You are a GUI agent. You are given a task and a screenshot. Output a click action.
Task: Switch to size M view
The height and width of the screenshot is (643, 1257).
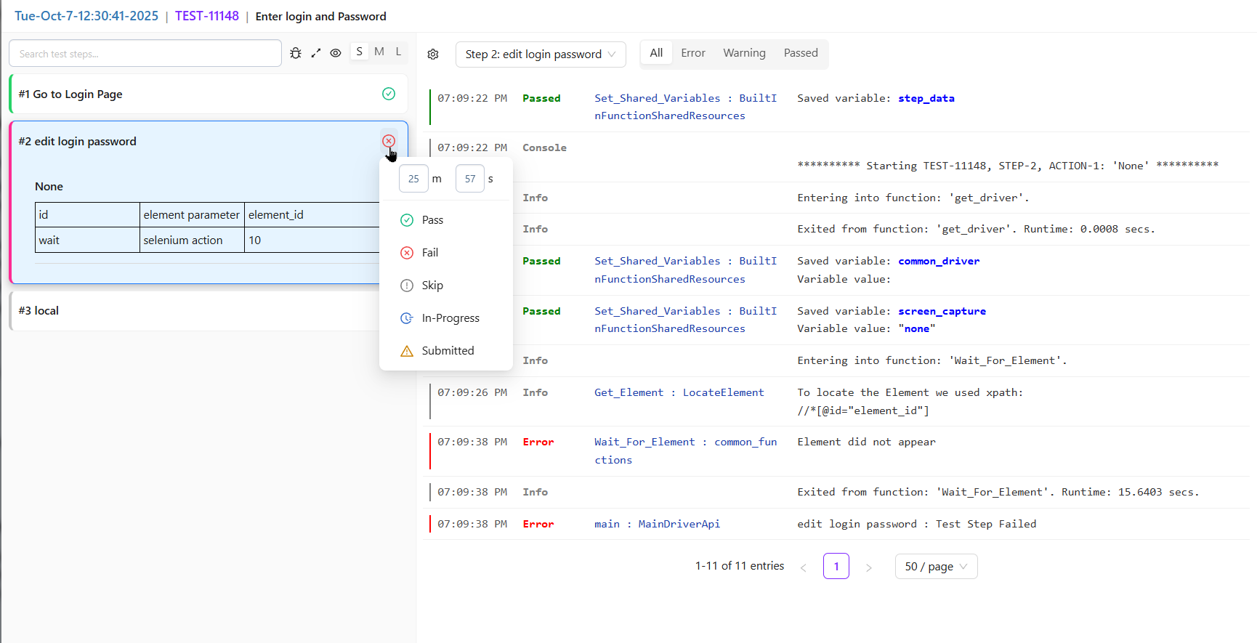tap(379, 52)
